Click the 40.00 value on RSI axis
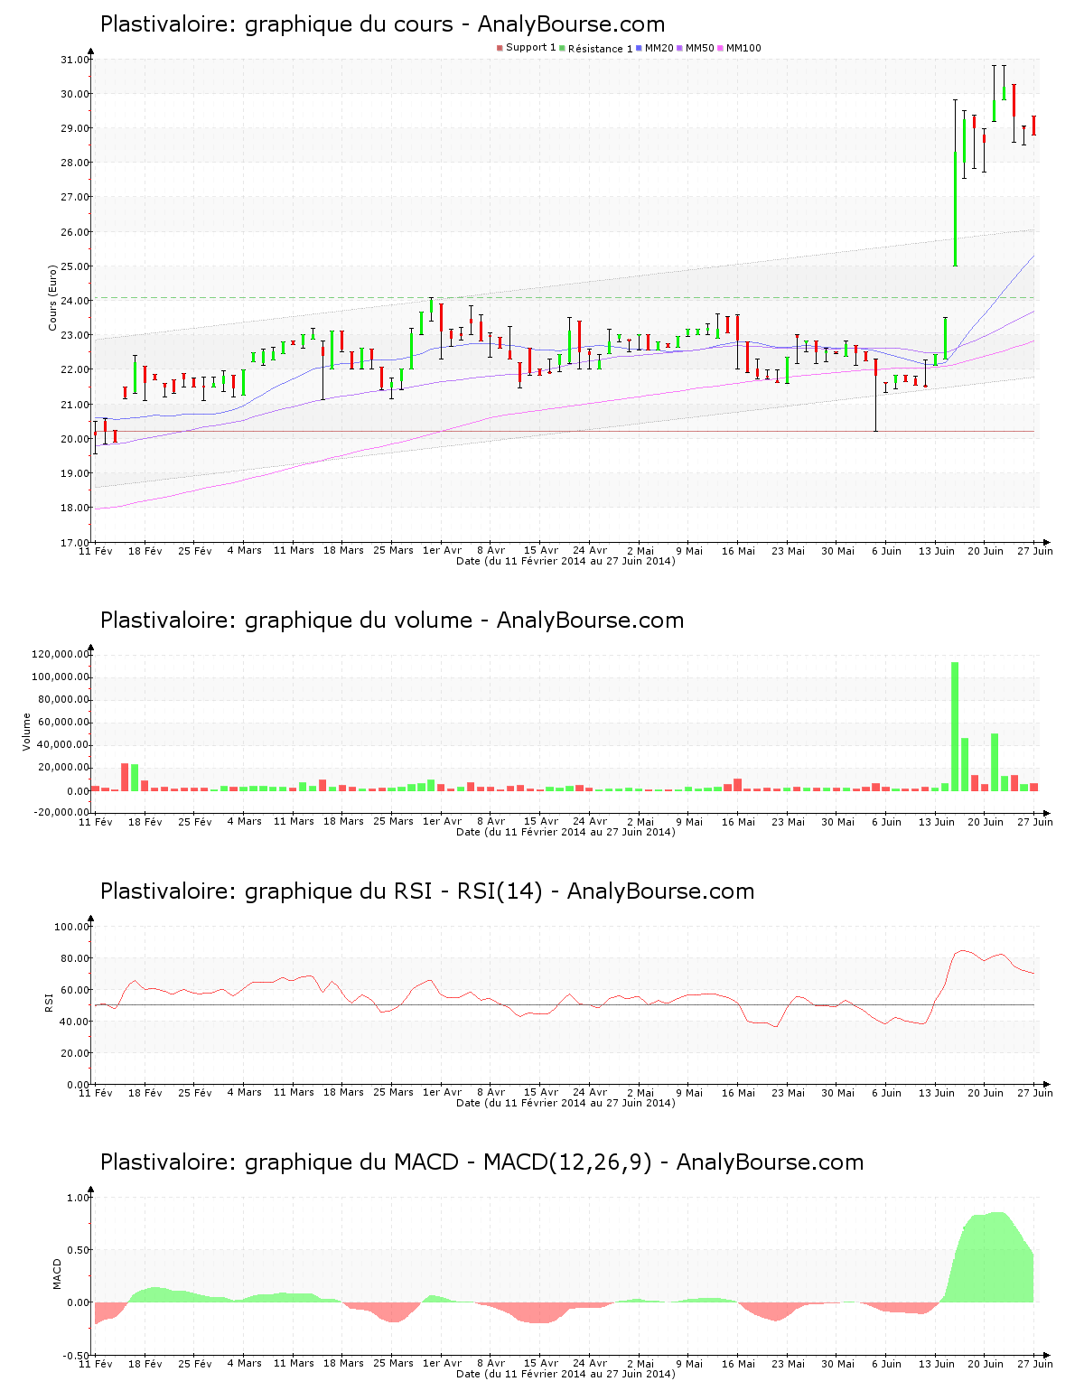Screen dimensions: 1084x1400 pyautogui.click(x=74, y=1022)
